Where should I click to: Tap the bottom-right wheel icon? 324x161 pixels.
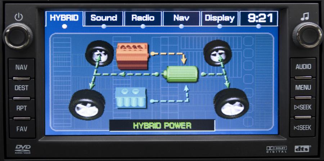point(231,103)
